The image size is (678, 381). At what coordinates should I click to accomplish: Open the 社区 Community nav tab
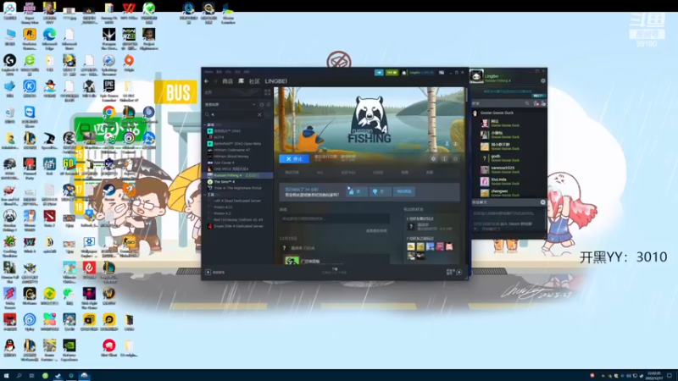(x=254, y=81)
